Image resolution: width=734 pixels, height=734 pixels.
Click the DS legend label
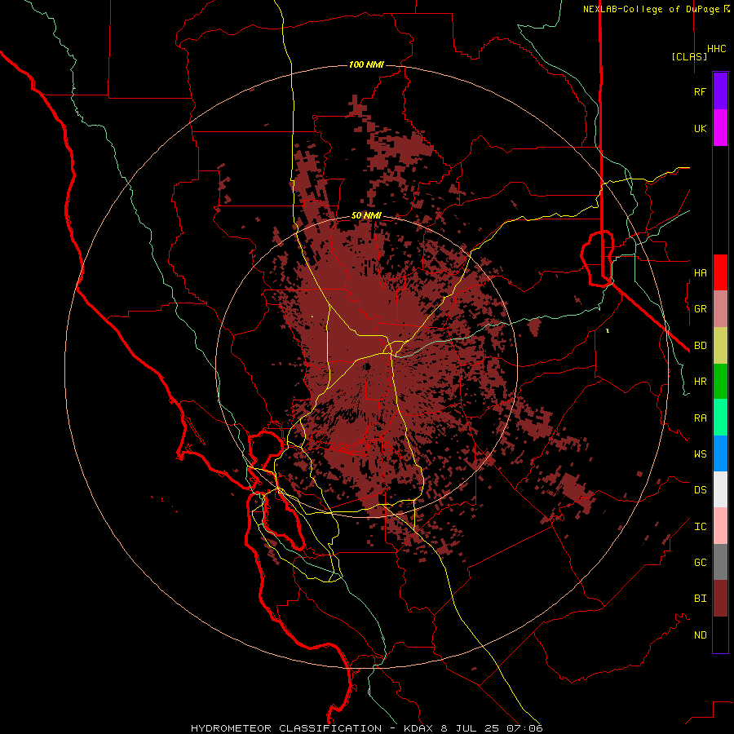pyautogui.click(x=700, y=490)
